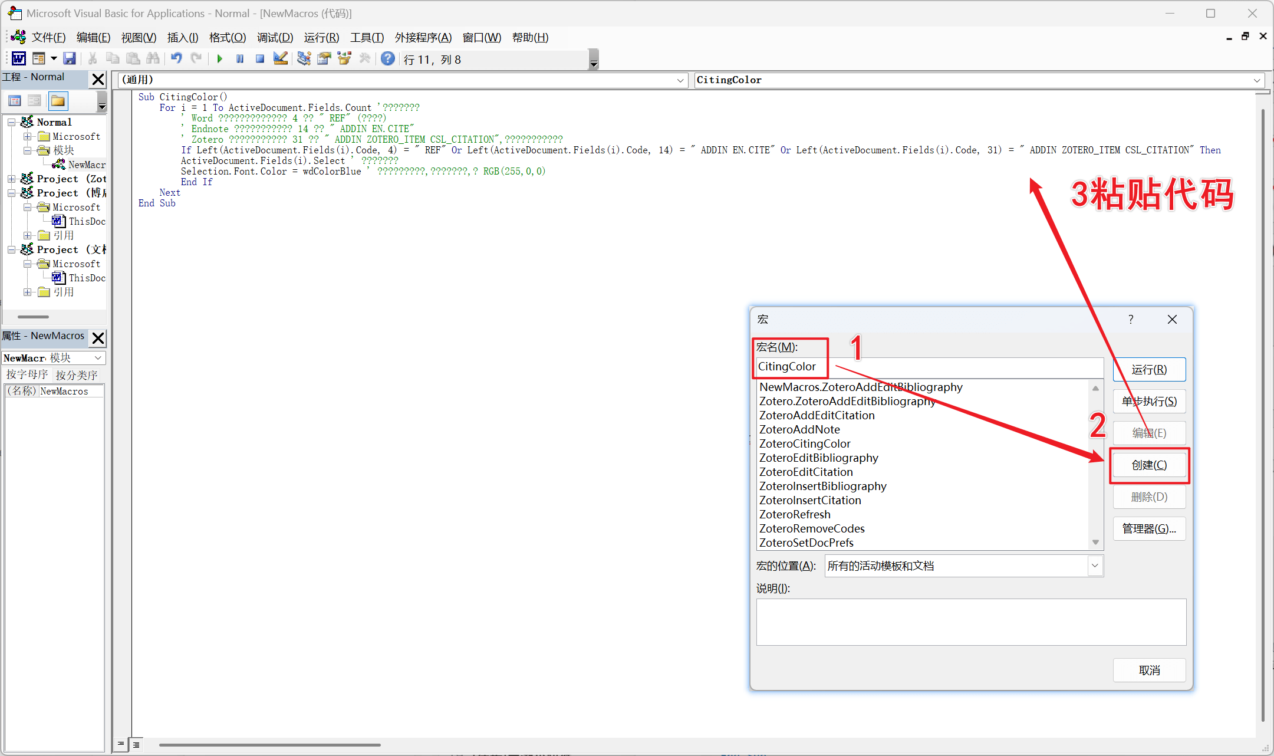Screen dimensions: 1274x756
Task: Open the 宏的位置 dropdown list
Action: tap(1095, 566)
